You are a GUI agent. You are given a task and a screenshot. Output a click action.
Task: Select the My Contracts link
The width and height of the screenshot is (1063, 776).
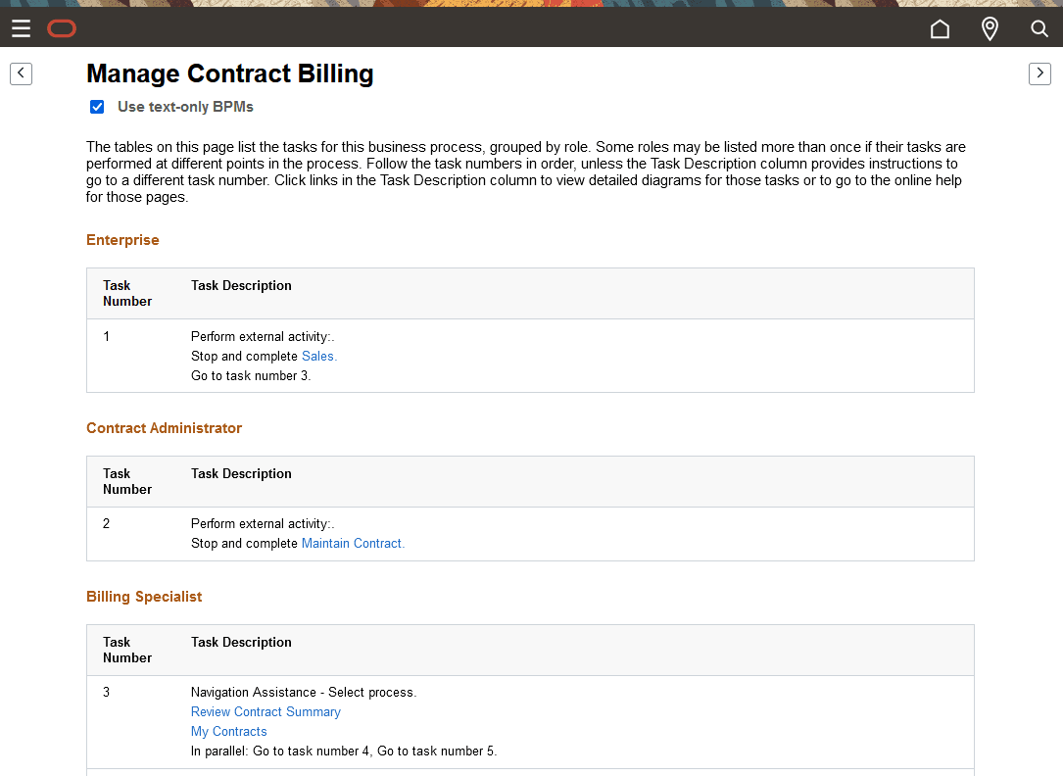coord(228,731)
